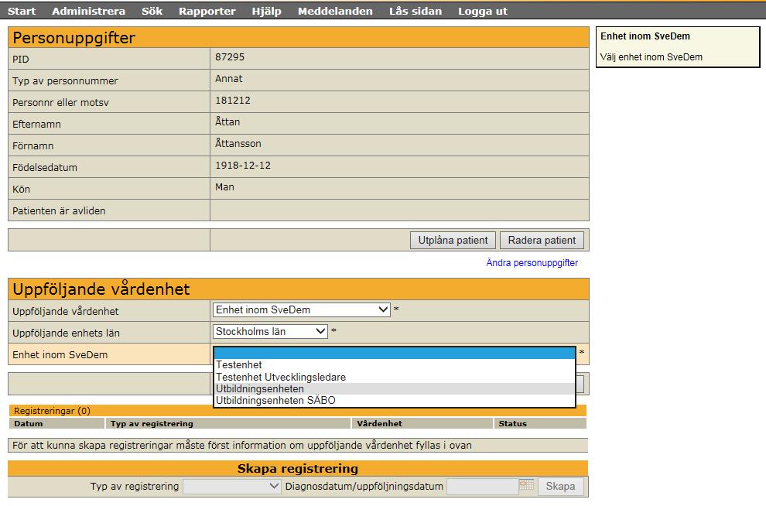The image size is (766, 506).
Task: Open the Stockholms län county dropdown
Action: coord(270,331)
